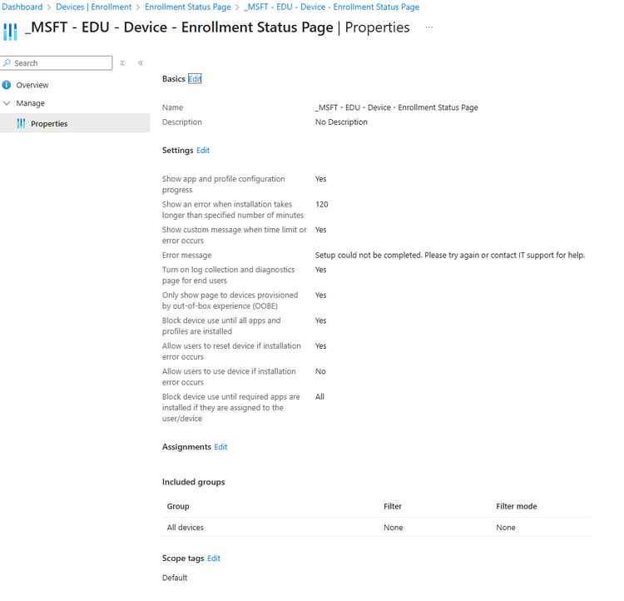Click the 'All' value for required apps
This screenshot has width=624, height=601.
pos(319,397)
